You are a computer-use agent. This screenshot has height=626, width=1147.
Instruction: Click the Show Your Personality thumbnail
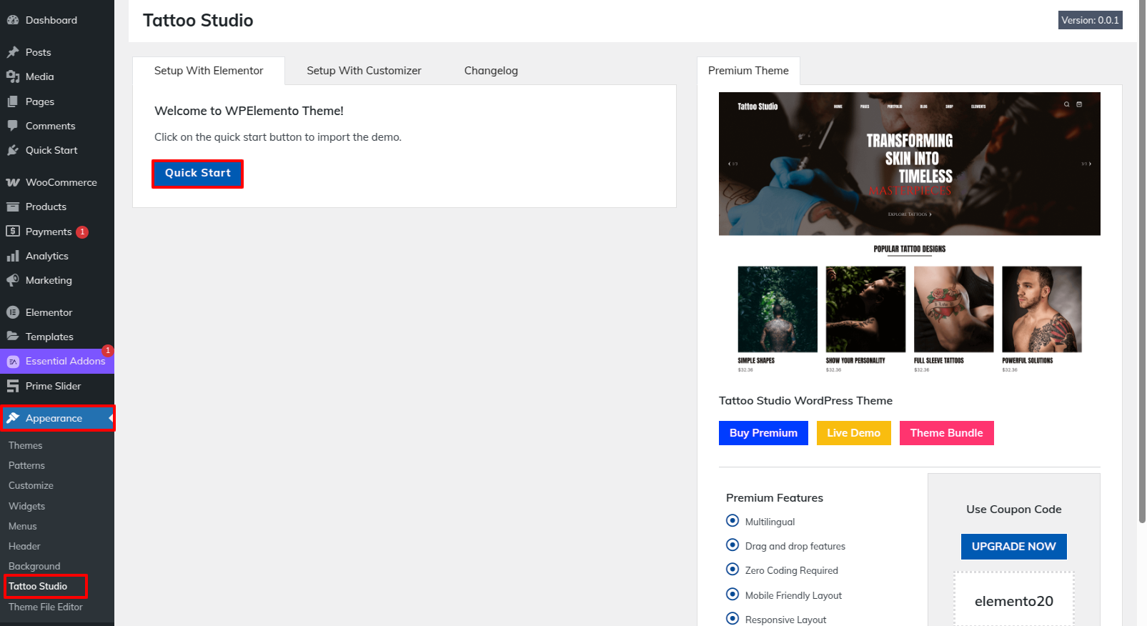(x=865, y=309)
